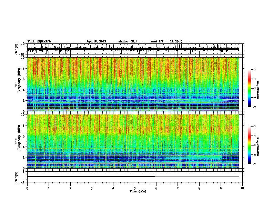Click the '6' tick on ch.2 frequency axis
Viewport: 273px width, 211px height.
[x=24, y=136]
